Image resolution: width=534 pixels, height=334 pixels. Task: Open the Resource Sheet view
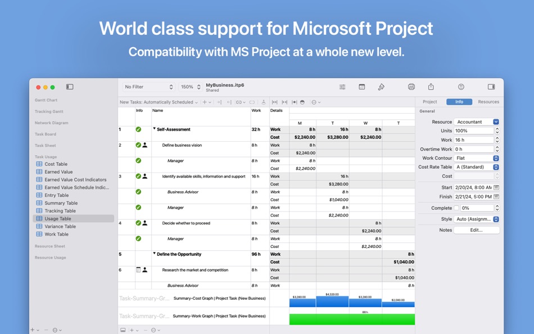click(49, 246)
